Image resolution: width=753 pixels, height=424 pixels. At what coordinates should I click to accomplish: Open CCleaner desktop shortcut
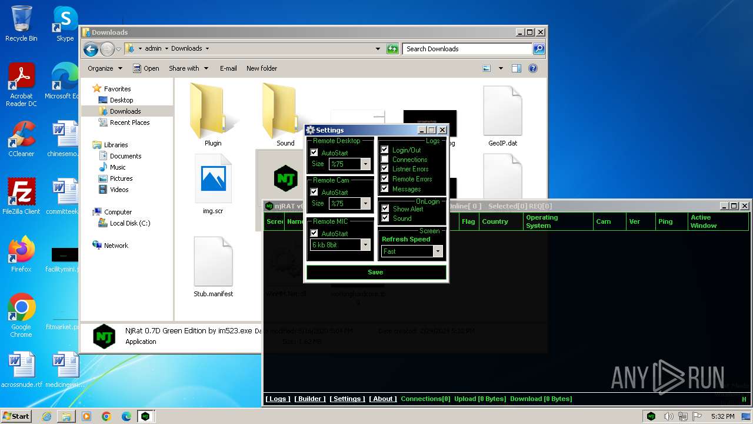21,139
